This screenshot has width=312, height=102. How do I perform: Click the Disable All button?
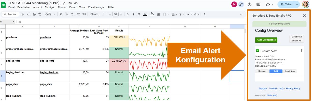point(296,37)
